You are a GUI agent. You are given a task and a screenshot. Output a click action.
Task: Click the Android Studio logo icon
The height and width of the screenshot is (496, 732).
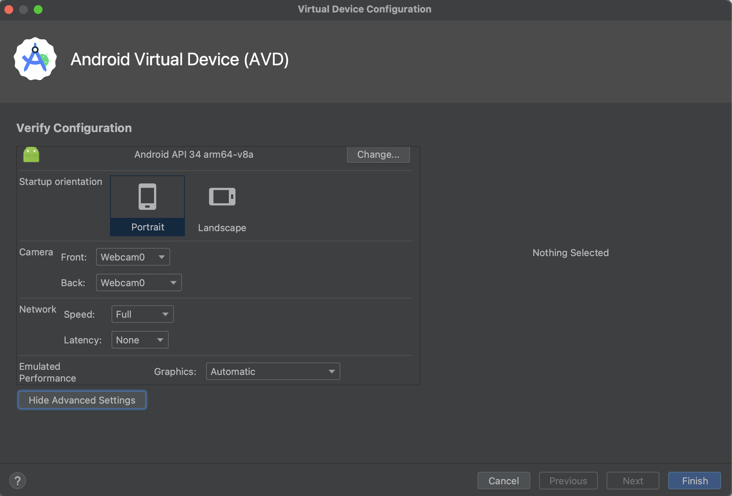click(x=35, y=59)
